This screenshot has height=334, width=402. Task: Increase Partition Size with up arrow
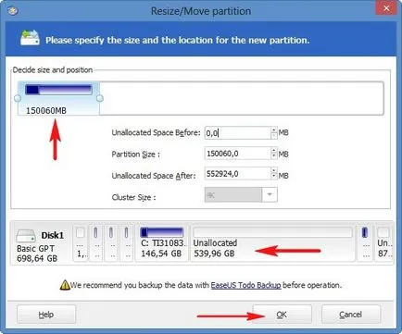pyautogui.click(x=274, y=150)
